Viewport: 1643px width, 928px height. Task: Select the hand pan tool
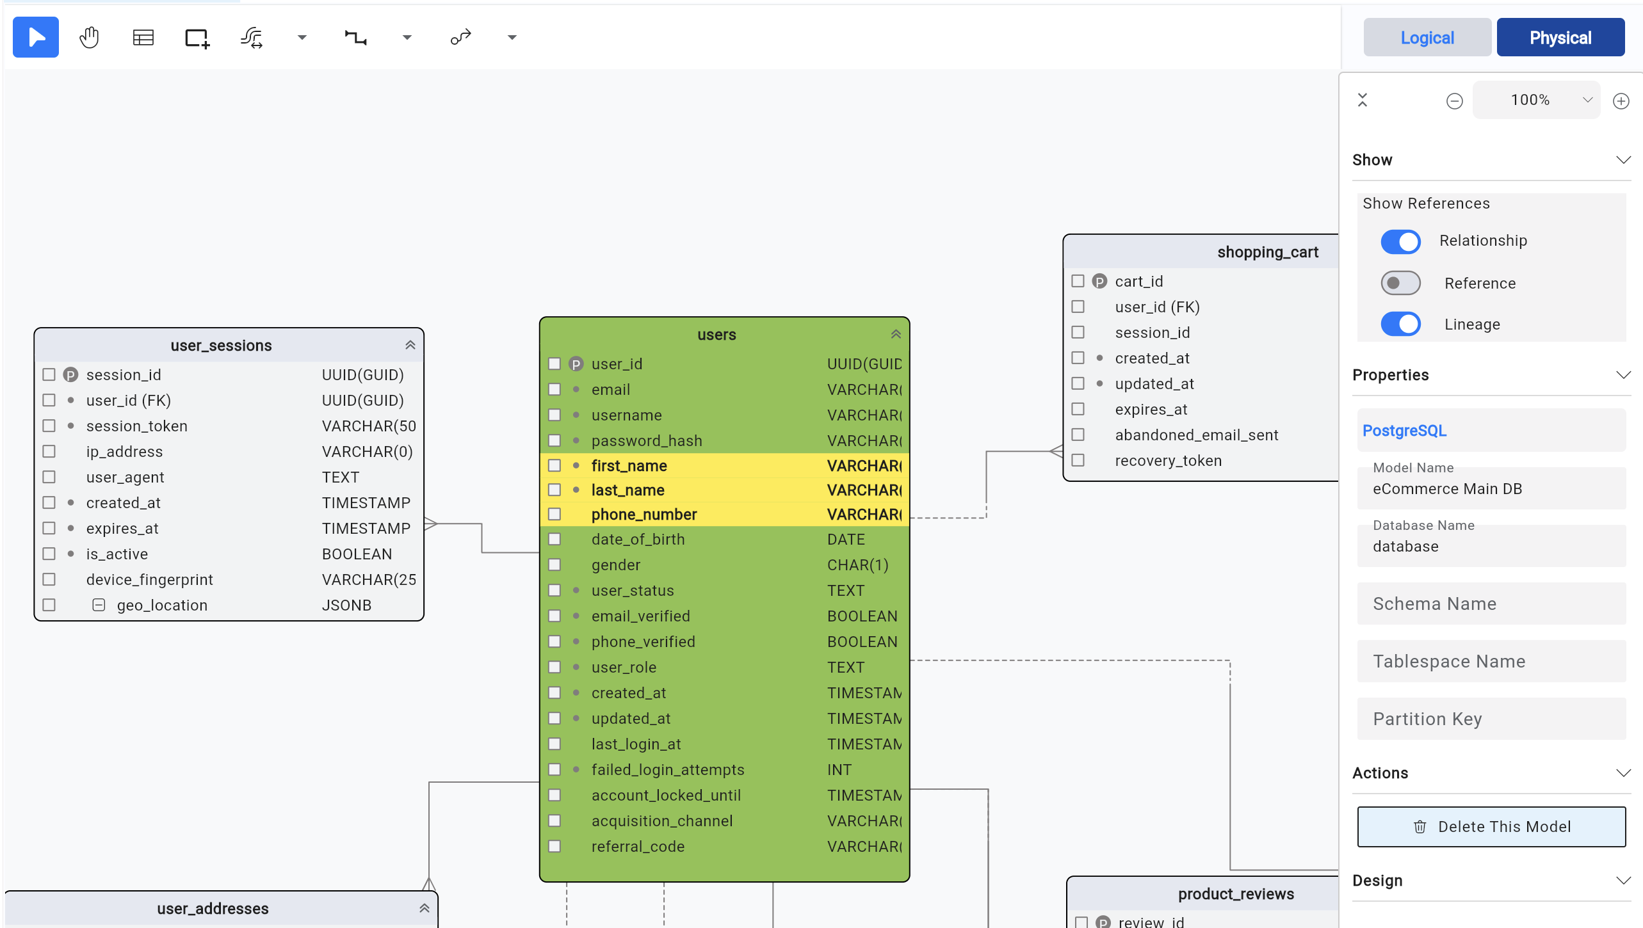(89, 36)
